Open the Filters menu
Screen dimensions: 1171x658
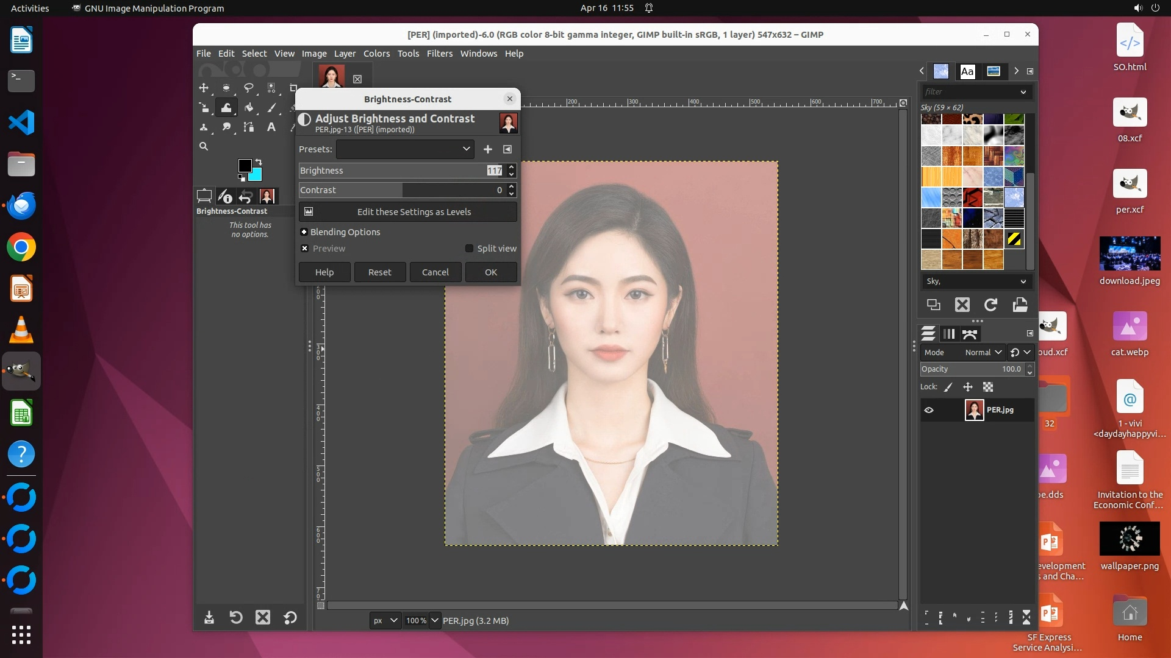coord(439,54)
